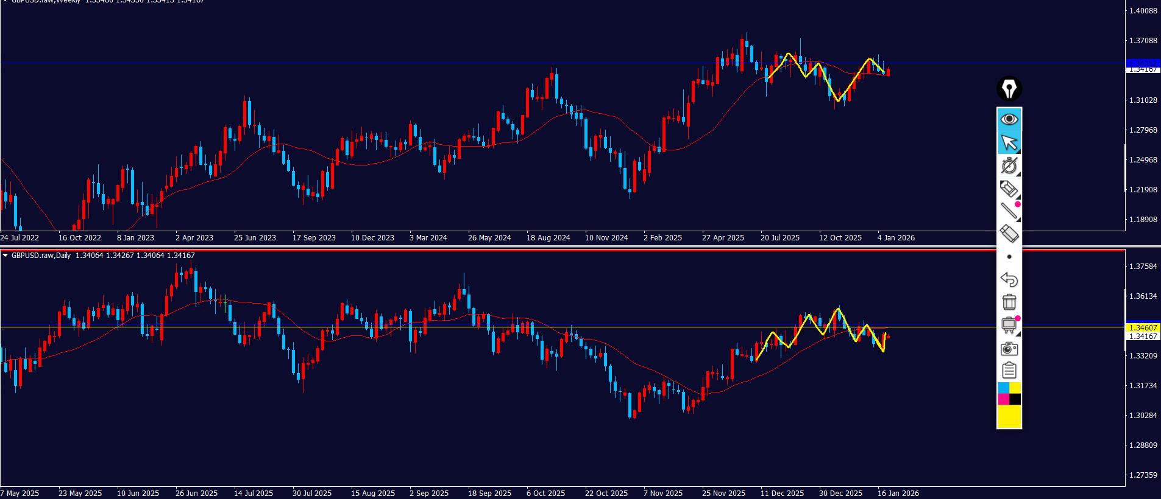Select the eraser tool
The image size is (1161, 499).
[x=1009, y=234]
